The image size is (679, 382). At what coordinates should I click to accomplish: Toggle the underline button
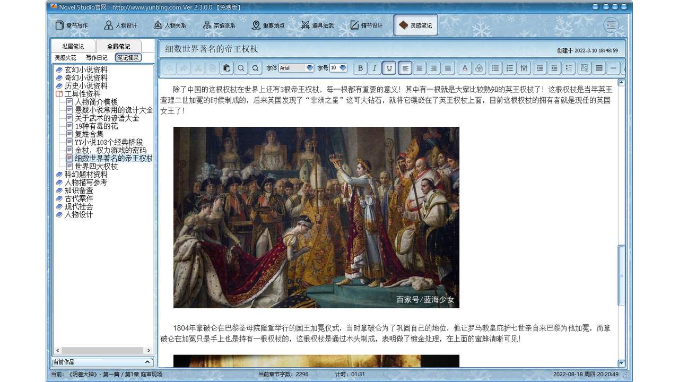coord(389,68)
